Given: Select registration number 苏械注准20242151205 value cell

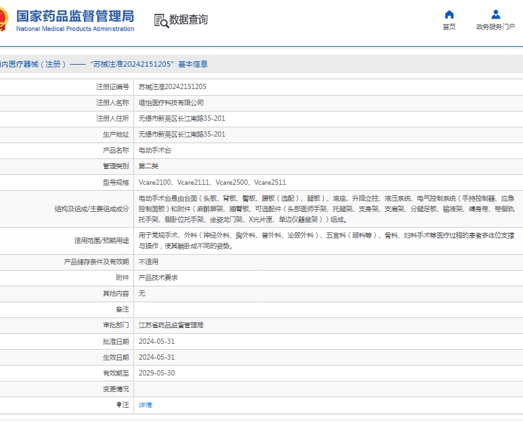Looking at the screenshot, I should coord(172,86).
